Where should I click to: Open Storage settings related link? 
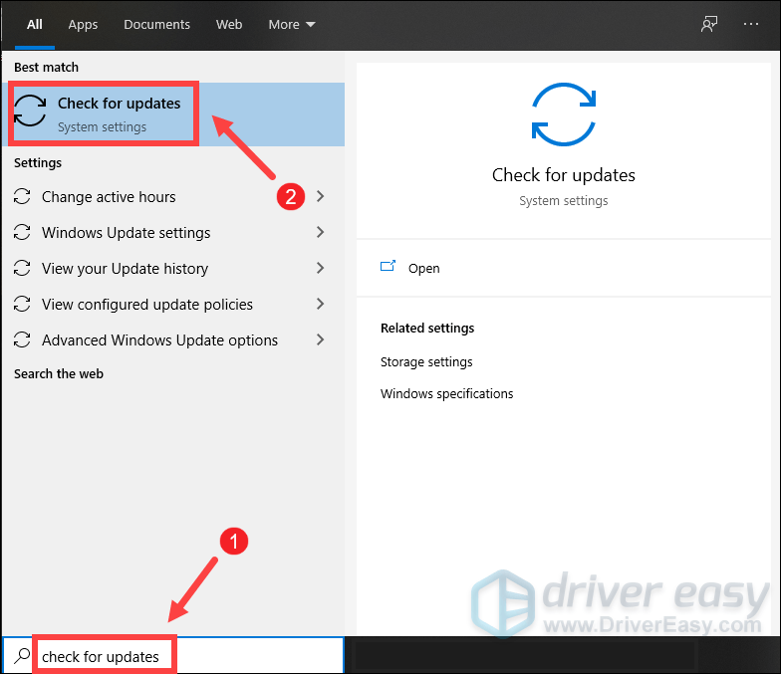coord(426,362)
